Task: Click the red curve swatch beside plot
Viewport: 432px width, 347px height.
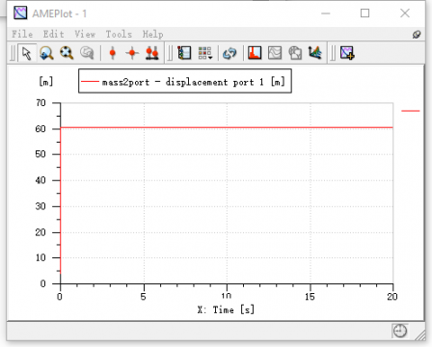Action: [x=411, y=111]
